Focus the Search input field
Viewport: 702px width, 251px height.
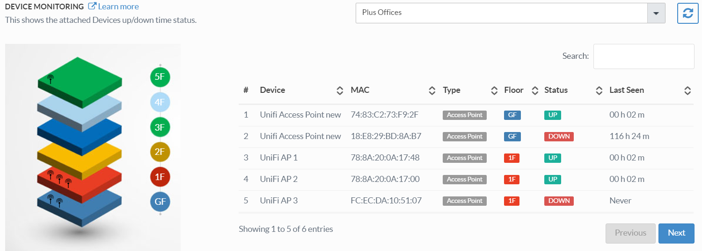click(x=643, y=56)
